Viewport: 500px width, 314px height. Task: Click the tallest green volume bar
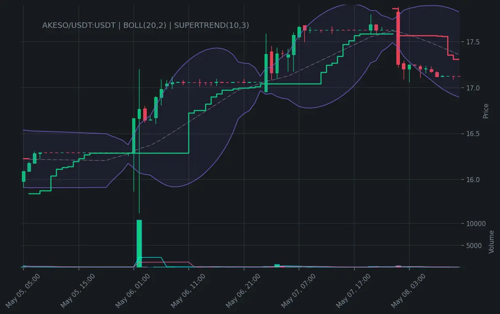click(x=139, y=243)
